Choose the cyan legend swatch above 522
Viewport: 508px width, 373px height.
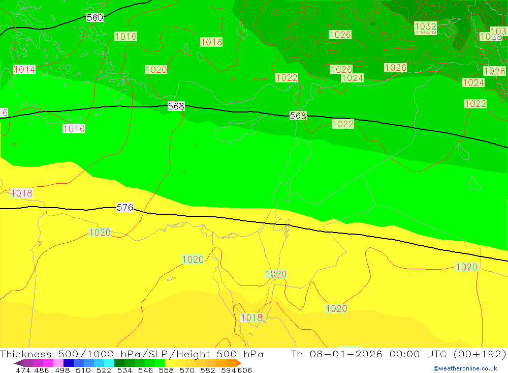[x=109, y=363]
